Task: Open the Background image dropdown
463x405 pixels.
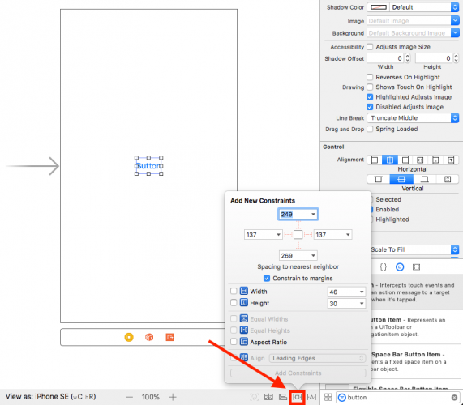Action: 455,32
